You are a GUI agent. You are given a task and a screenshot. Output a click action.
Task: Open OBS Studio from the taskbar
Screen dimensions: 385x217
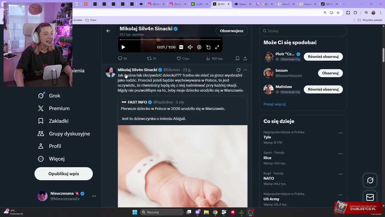click(x=250, y=212)
